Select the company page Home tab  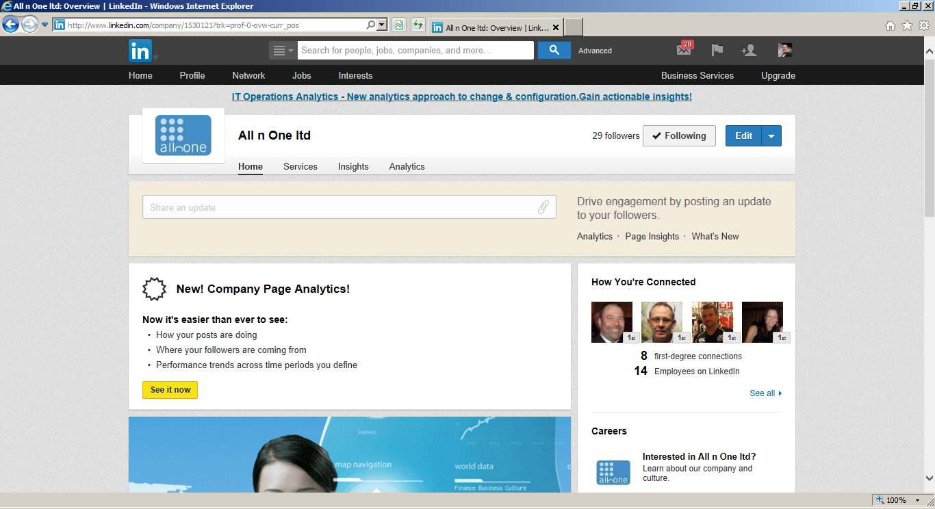[x=251, y=166]
